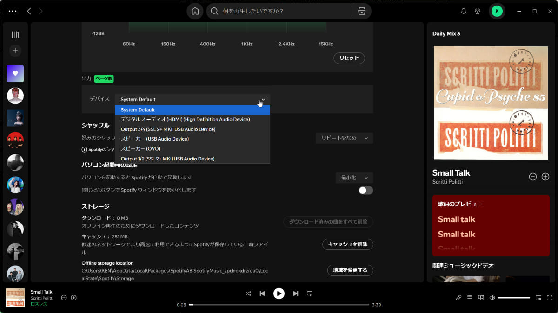Select デジタル オーディオ (HDMI) device option
Image resolution: width=558 pixels, height=313 pixels.
point(193,119)
